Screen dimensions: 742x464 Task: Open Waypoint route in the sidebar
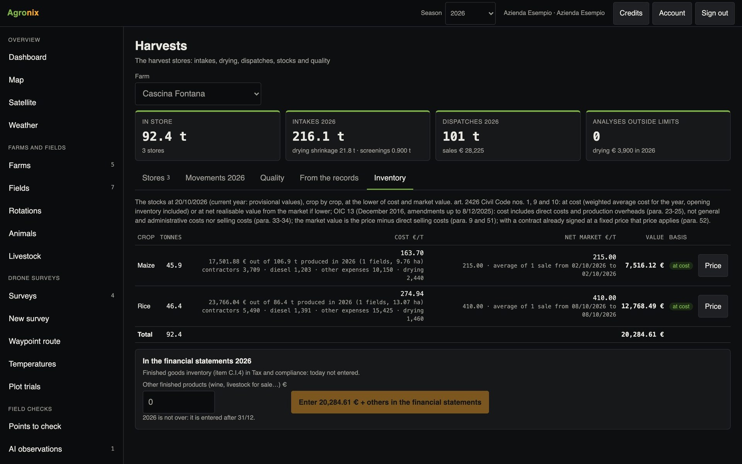(x=61, y=341)
